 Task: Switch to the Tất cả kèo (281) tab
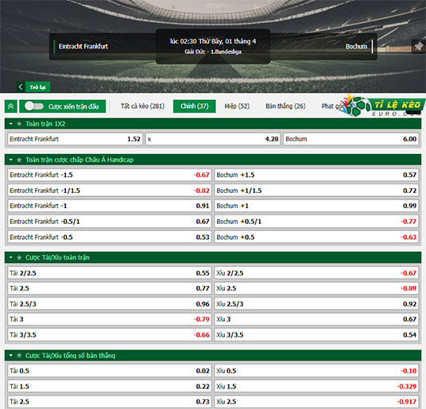click(142, 106)
